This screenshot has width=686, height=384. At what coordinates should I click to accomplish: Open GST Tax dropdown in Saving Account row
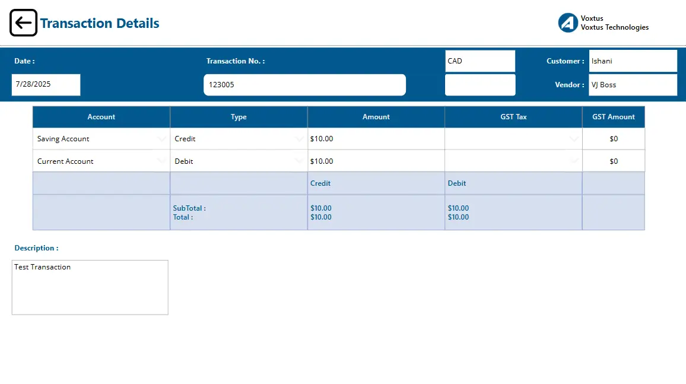(574, 139)
